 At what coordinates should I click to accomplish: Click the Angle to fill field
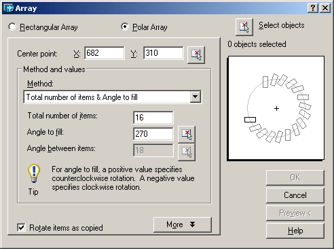click(153, 134)
